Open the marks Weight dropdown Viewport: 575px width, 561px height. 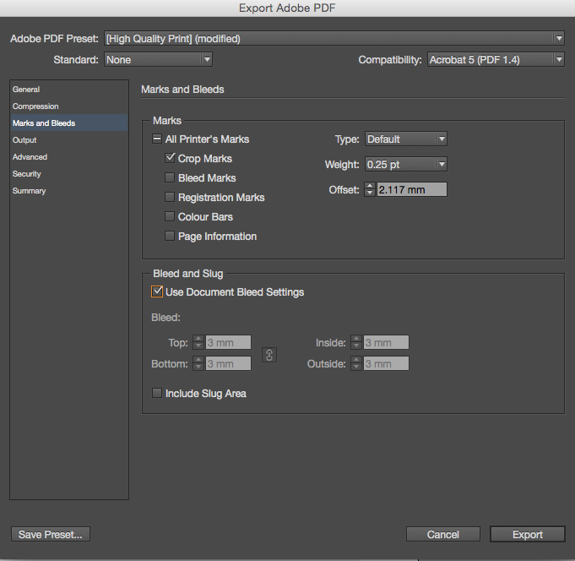coord(406,165)
